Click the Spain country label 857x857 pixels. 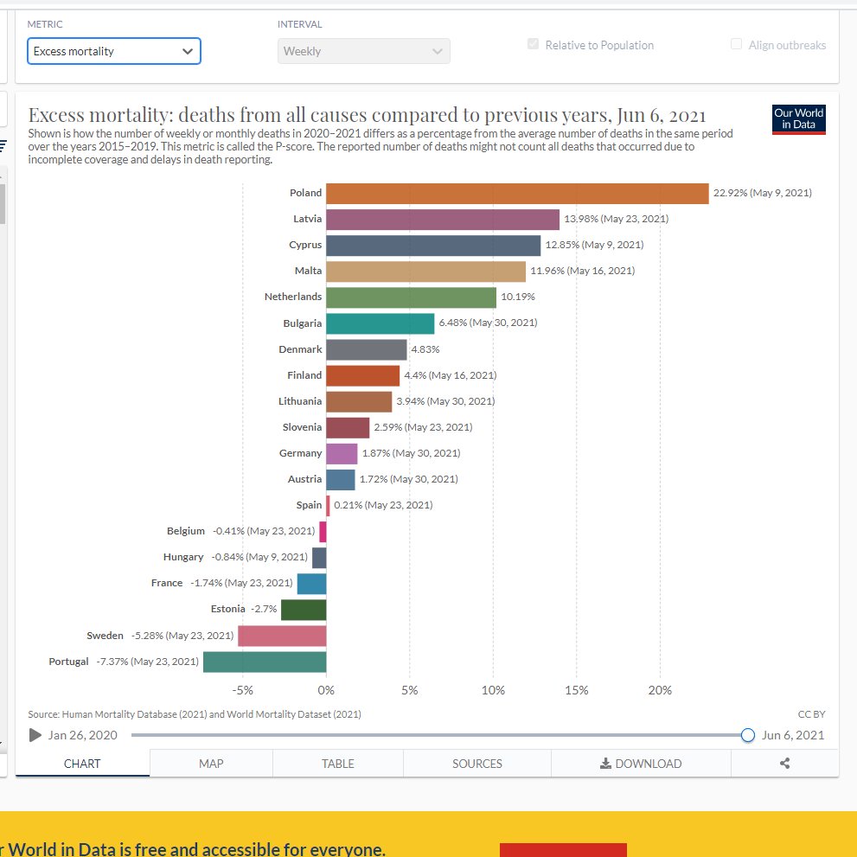(x=309, y=505)
